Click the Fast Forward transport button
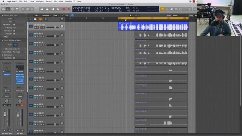 pyautogui.click(x=47, y=9)
